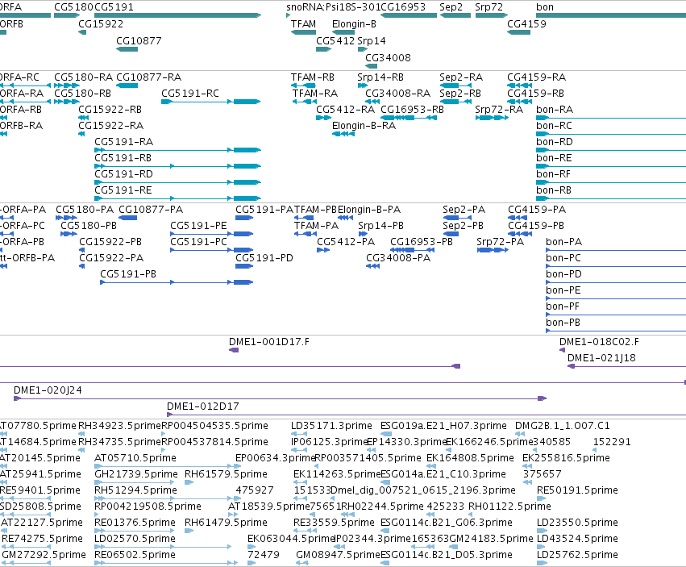This screenshot has width=686, height=567.
Task: Click the DMG2B.1_1.O07.C1 EST label
Action: click(x=562, y=426)
